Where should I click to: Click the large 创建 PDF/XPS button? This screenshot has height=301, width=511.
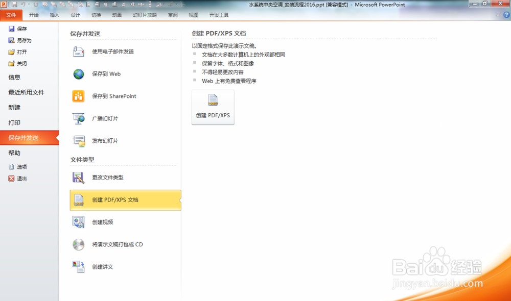coord(213,107)
